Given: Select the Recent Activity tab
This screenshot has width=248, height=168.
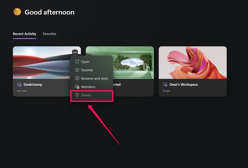Looking at the screenshot, I should click(x=24, y=34).
